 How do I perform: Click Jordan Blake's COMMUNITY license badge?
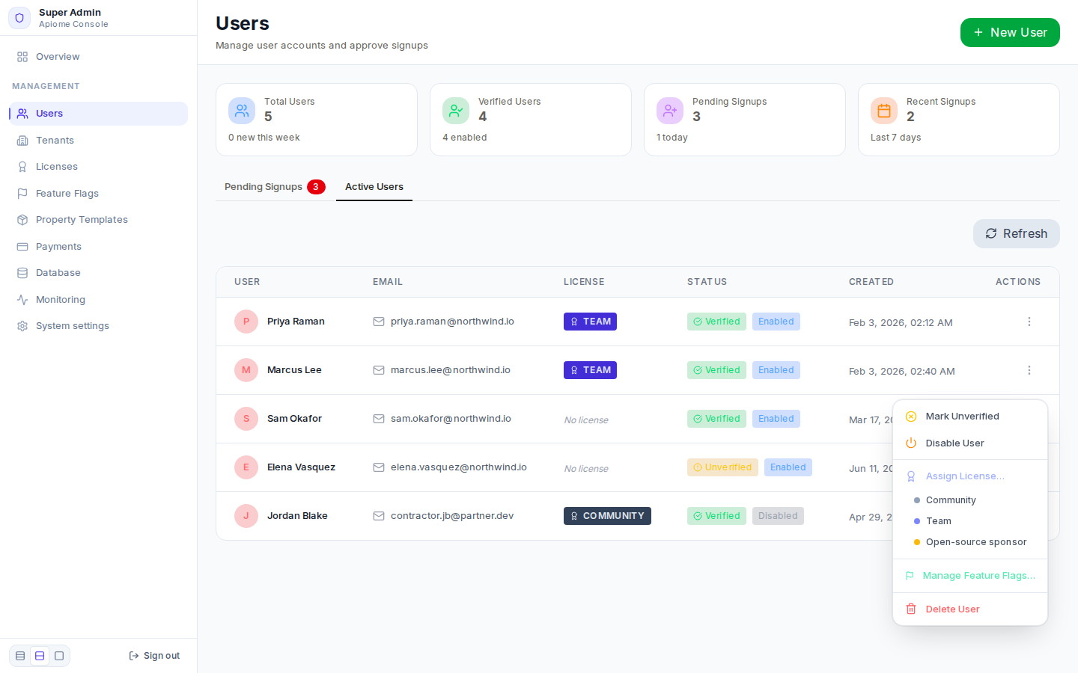click(x=607, y=516)
